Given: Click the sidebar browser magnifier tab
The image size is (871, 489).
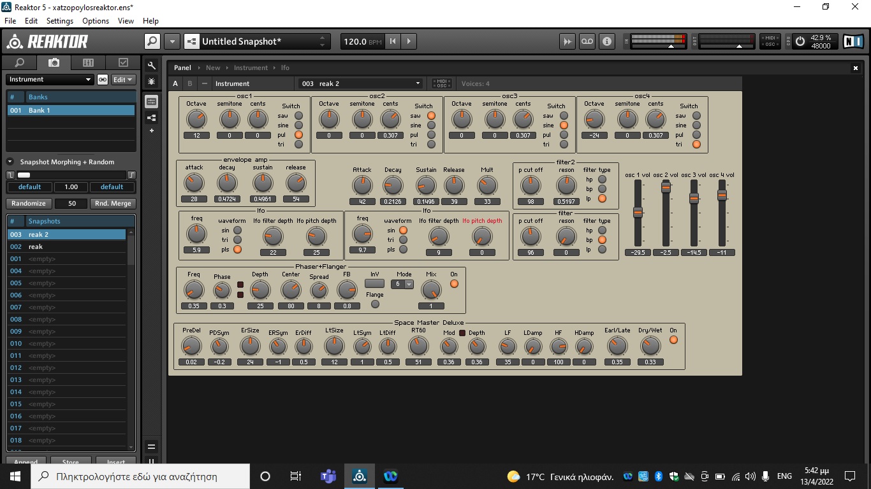Looking at the screenshot, I should click(20, 62).
